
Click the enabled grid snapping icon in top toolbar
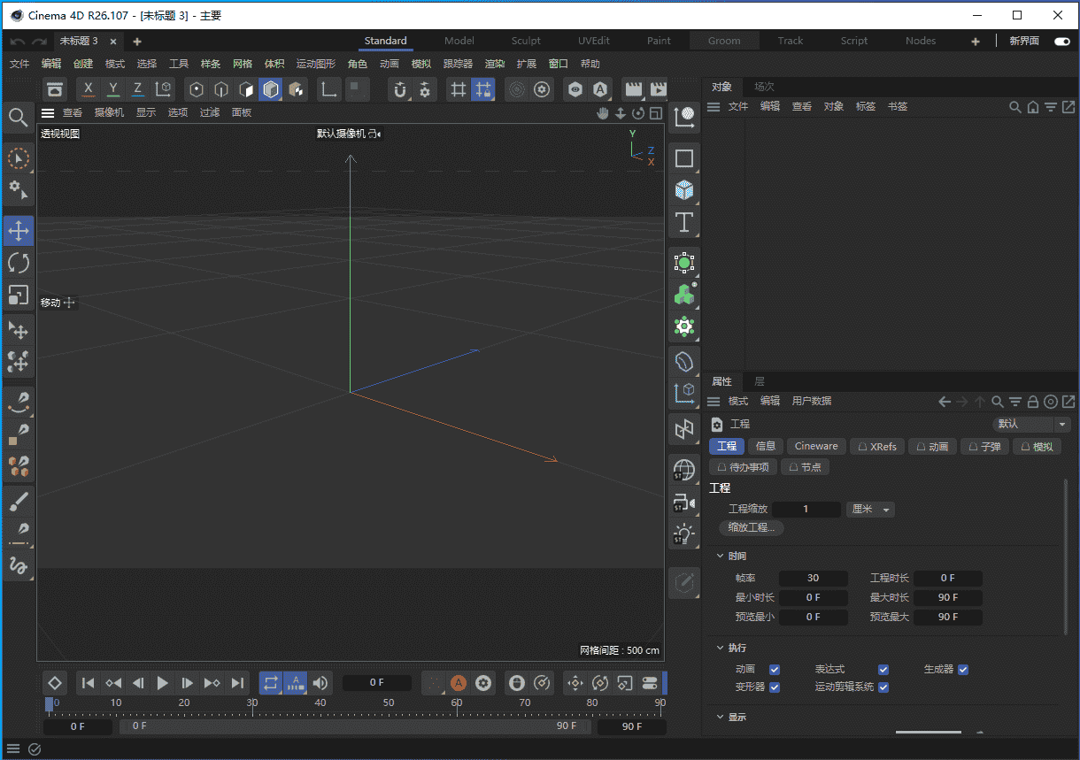483,89
